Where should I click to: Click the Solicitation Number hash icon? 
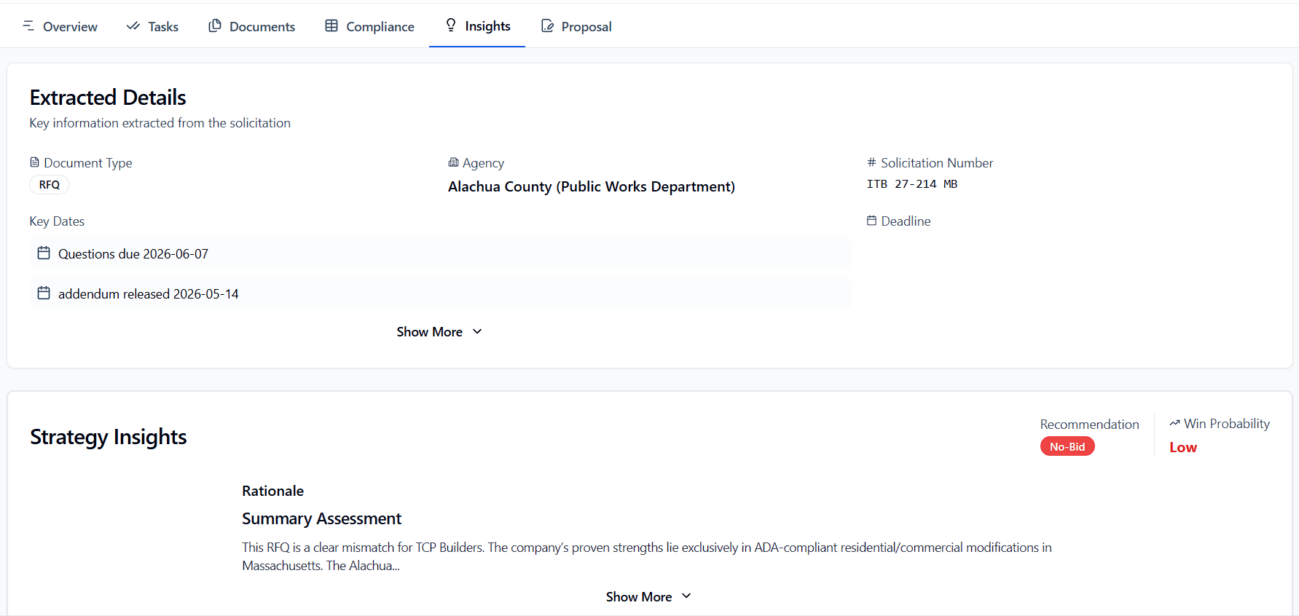871,162
